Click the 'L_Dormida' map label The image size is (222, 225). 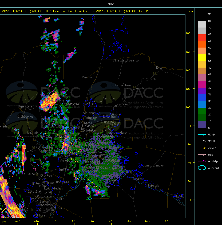pos(152,186)
